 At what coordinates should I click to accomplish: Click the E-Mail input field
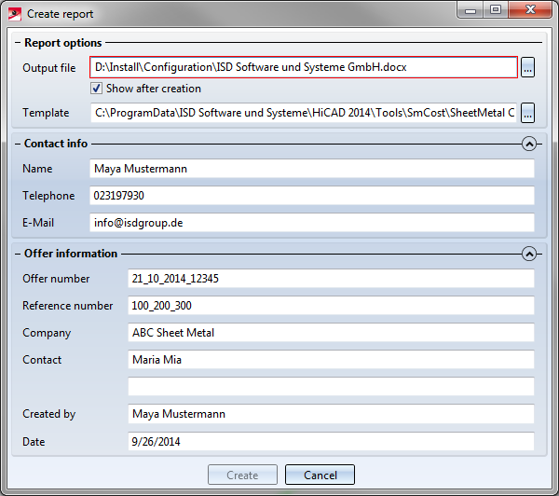312,223
